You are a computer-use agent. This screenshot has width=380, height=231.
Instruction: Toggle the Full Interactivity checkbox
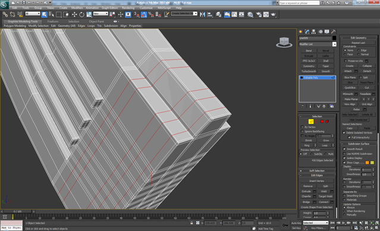pos(350,138)
